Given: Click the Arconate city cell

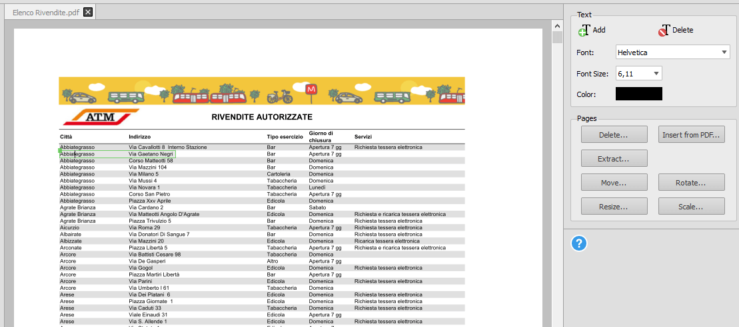Looking at the screenshot, I should pos(70,248).
